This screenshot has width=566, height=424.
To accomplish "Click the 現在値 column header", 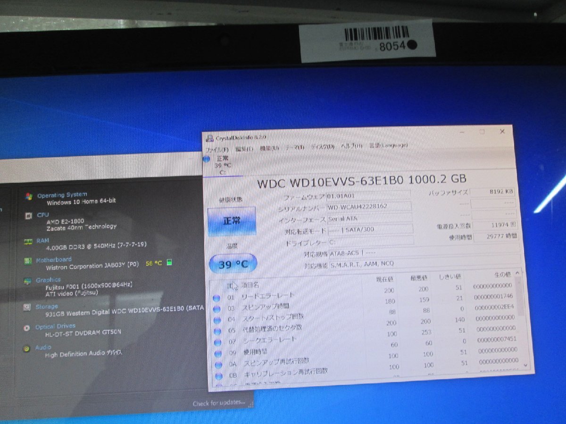I will click(x=385, y=280).
